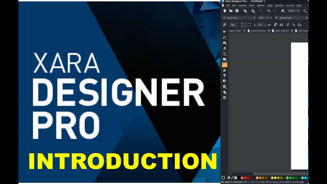Redo the last undone action
Screen dimensions: 327x184
pos(275,11)
